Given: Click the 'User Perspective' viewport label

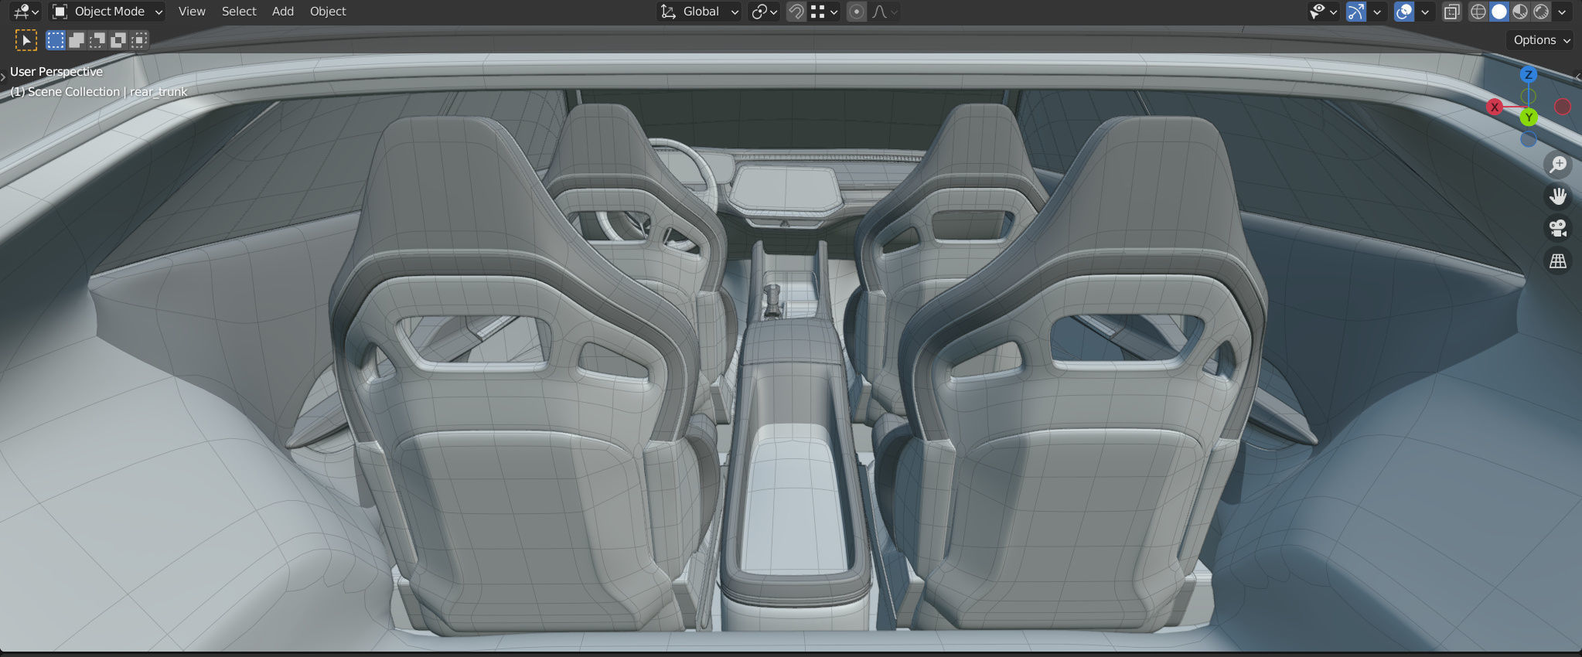Looking at the screenshot, I should 56,71.
